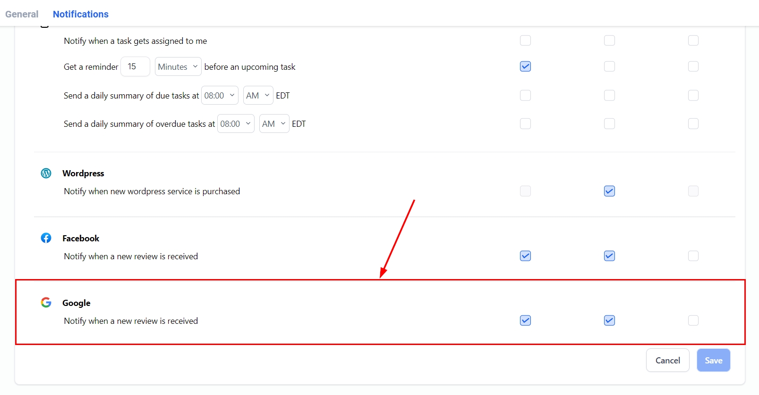Uncheck second-column box for Google new review
The width and height of the screenshot is (759, 395).
[x=609, y=321]
